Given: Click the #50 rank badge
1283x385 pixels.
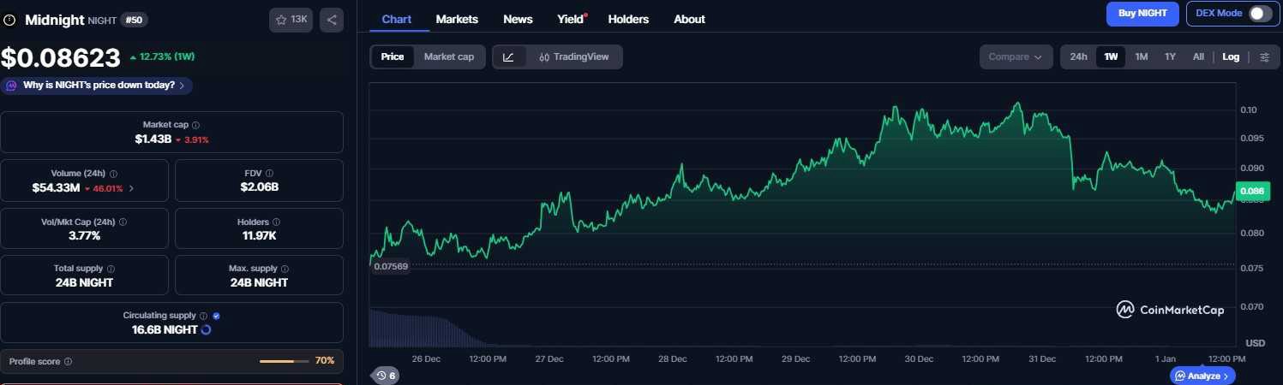Looking at the screenshot, I should 134,20.
